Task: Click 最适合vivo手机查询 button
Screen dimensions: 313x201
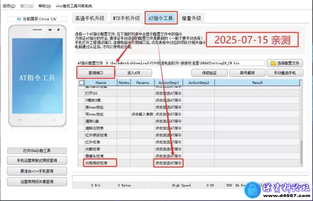Action: (x=37, y=171)
